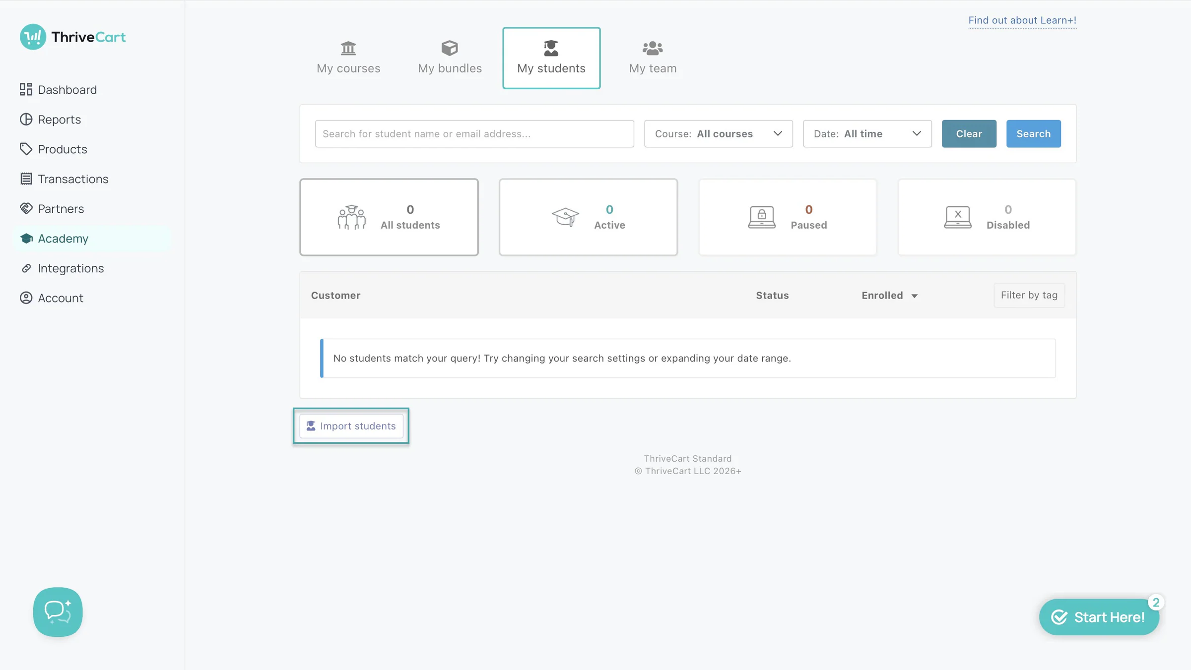
Task: Click the Products tag icon
Action: click(26, 149)
